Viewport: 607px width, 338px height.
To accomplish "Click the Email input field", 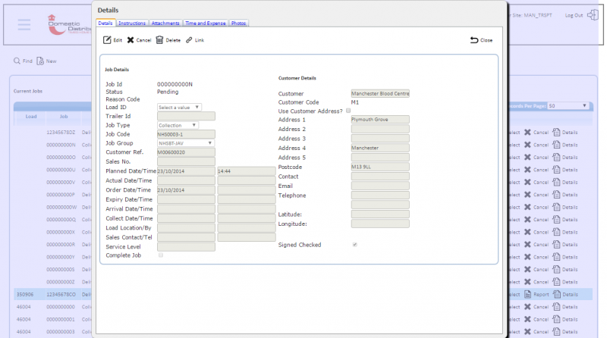I will [380, 186].
